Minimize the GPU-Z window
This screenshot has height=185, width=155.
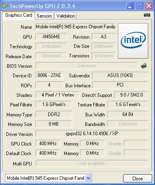tap(130, 6)
